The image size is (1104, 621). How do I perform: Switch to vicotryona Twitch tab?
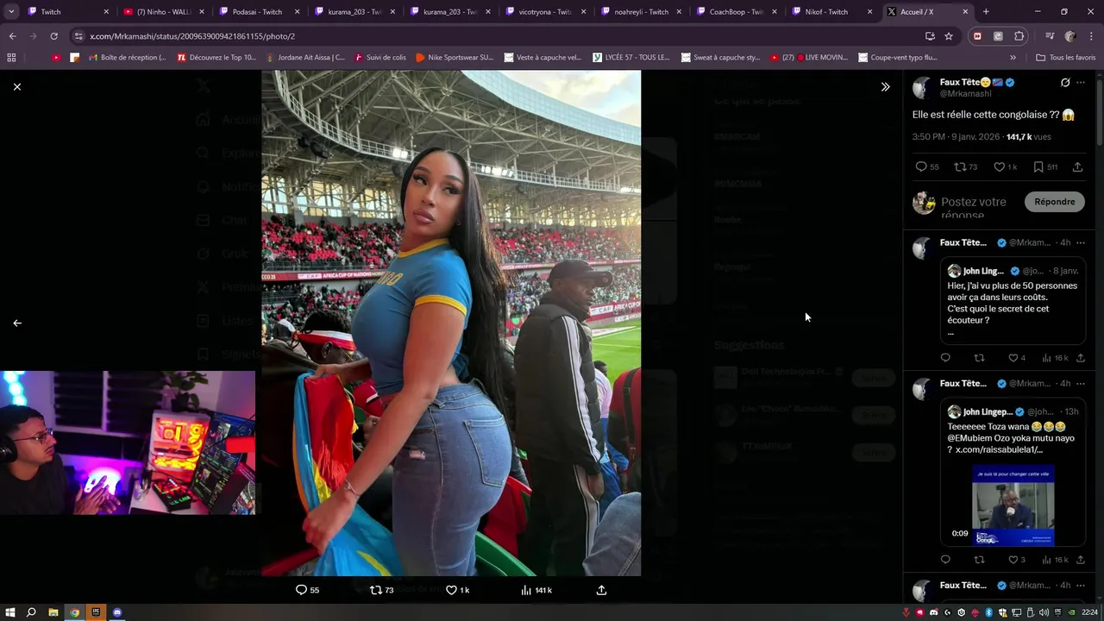(x=545, y=12)
